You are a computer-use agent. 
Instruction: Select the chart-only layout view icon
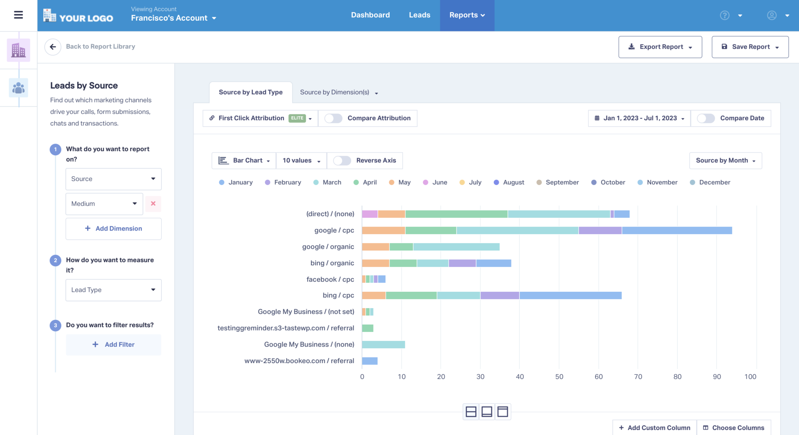point(487,411)
